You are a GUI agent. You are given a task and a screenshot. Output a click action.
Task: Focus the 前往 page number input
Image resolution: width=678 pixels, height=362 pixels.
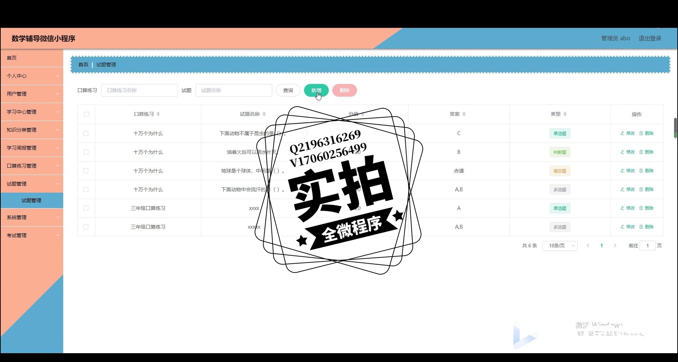648,246
